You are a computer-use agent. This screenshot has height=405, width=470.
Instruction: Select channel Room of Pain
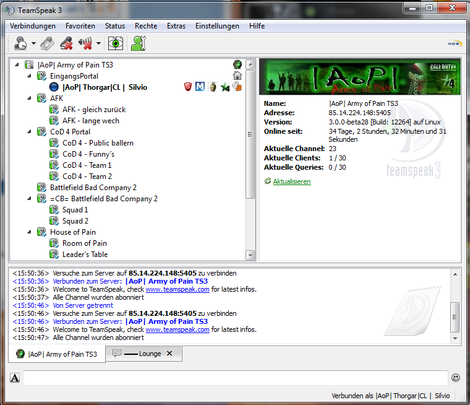tap(85, 243)
